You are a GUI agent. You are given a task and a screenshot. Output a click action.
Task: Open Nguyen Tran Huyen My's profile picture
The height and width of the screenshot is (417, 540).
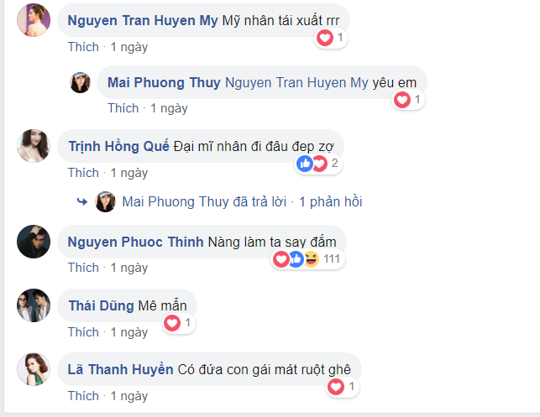(34, 20)
